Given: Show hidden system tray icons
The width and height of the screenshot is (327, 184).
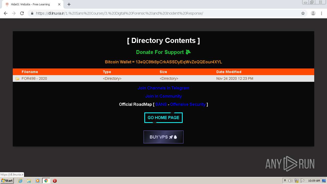Looking at the screenshot, I should click(x=285, y=181).
